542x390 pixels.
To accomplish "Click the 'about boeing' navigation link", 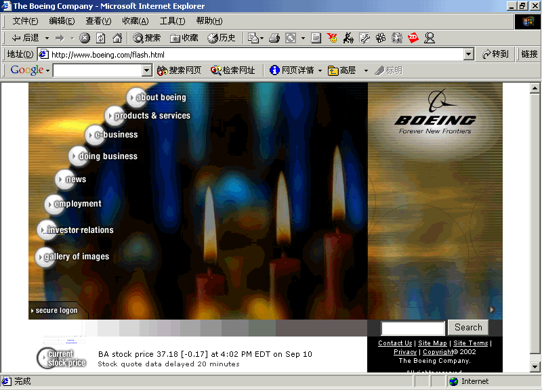I will [x=158, y=97].
